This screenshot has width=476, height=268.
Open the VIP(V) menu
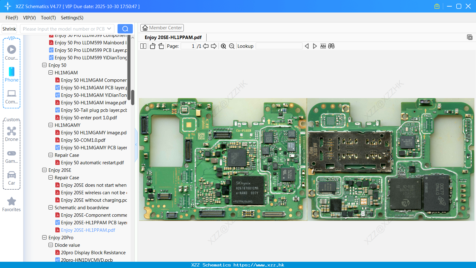point(29,18)
